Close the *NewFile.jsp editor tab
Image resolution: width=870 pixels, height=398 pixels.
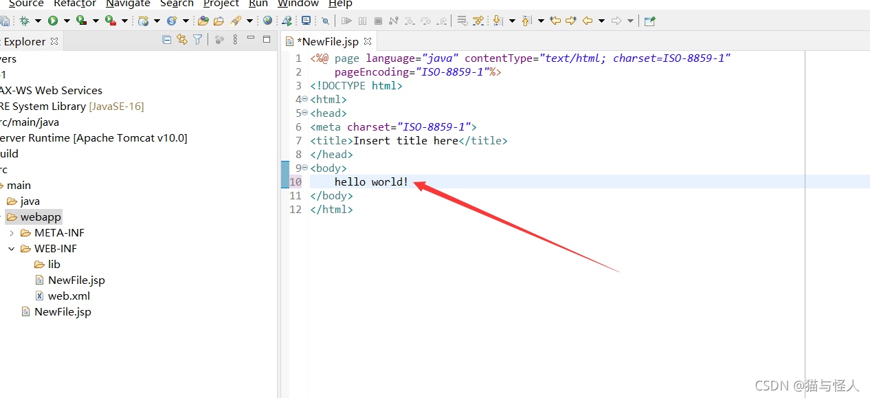click(368, 41)
